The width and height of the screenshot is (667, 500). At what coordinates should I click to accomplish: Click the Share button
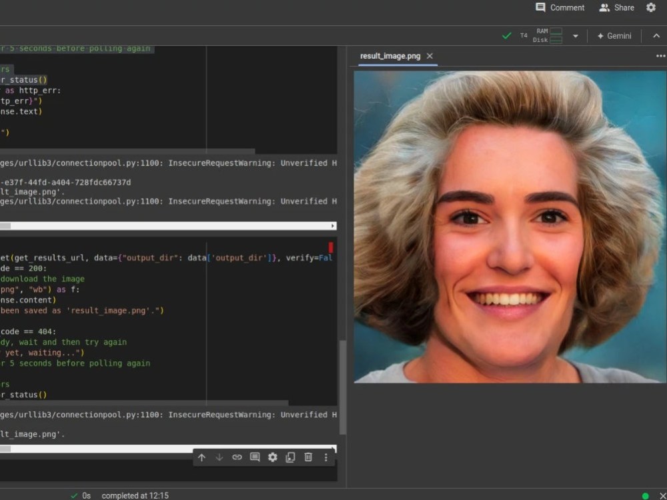pos(616,7)
